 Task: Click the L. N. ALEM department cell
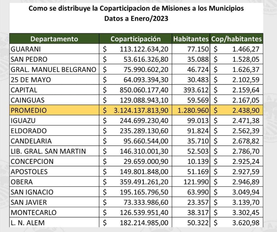27,223
